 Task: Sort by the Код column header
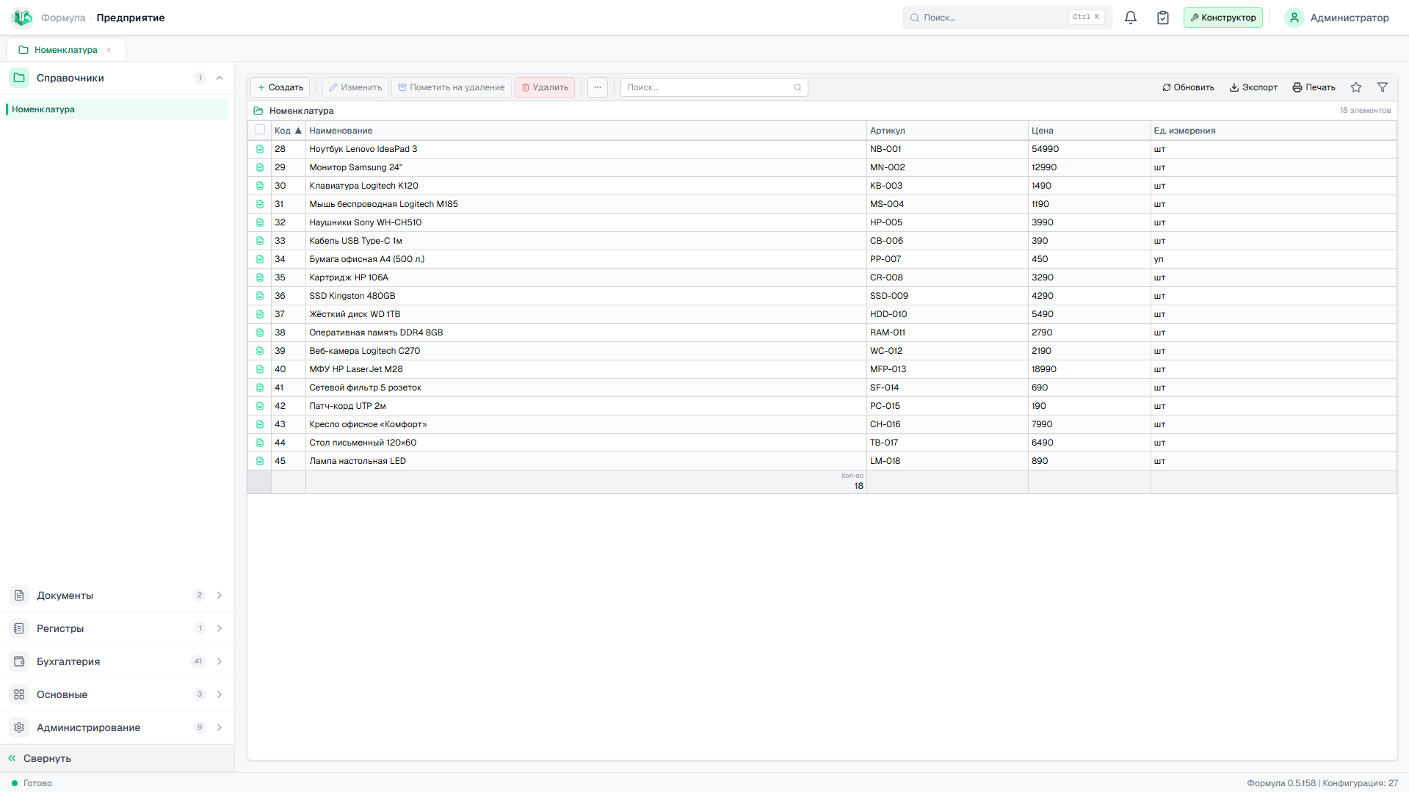pos(289,131)
